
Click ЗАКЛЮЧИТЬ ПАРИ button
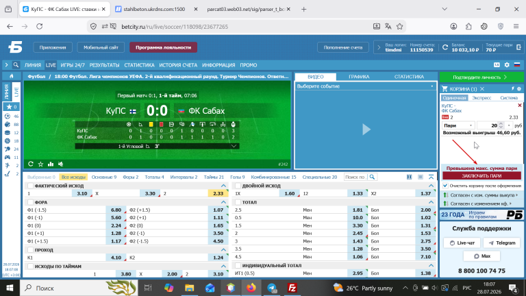481,176
